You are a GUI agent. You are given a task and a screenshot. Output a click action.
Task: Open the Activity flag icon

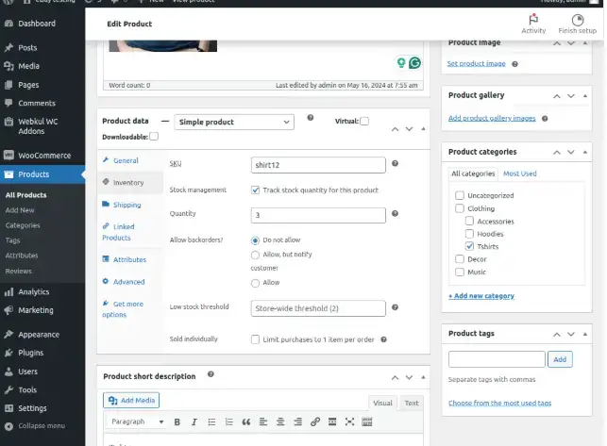[x=533, y=23]
